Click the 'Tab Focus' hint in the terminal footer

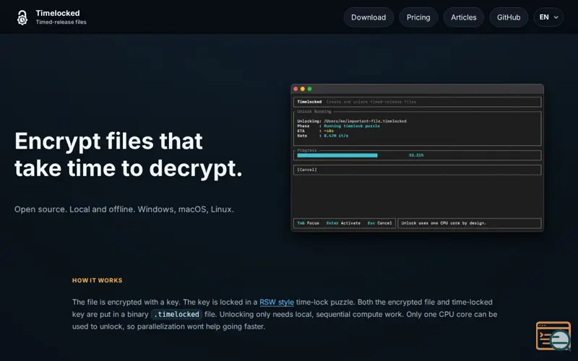pyautogui.click(x=309, y=223)
